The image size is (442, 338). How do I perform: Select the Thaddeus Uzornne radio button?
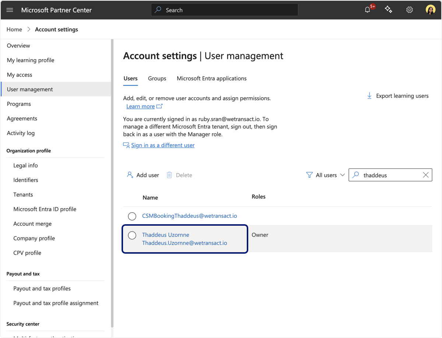click(132, 235)
